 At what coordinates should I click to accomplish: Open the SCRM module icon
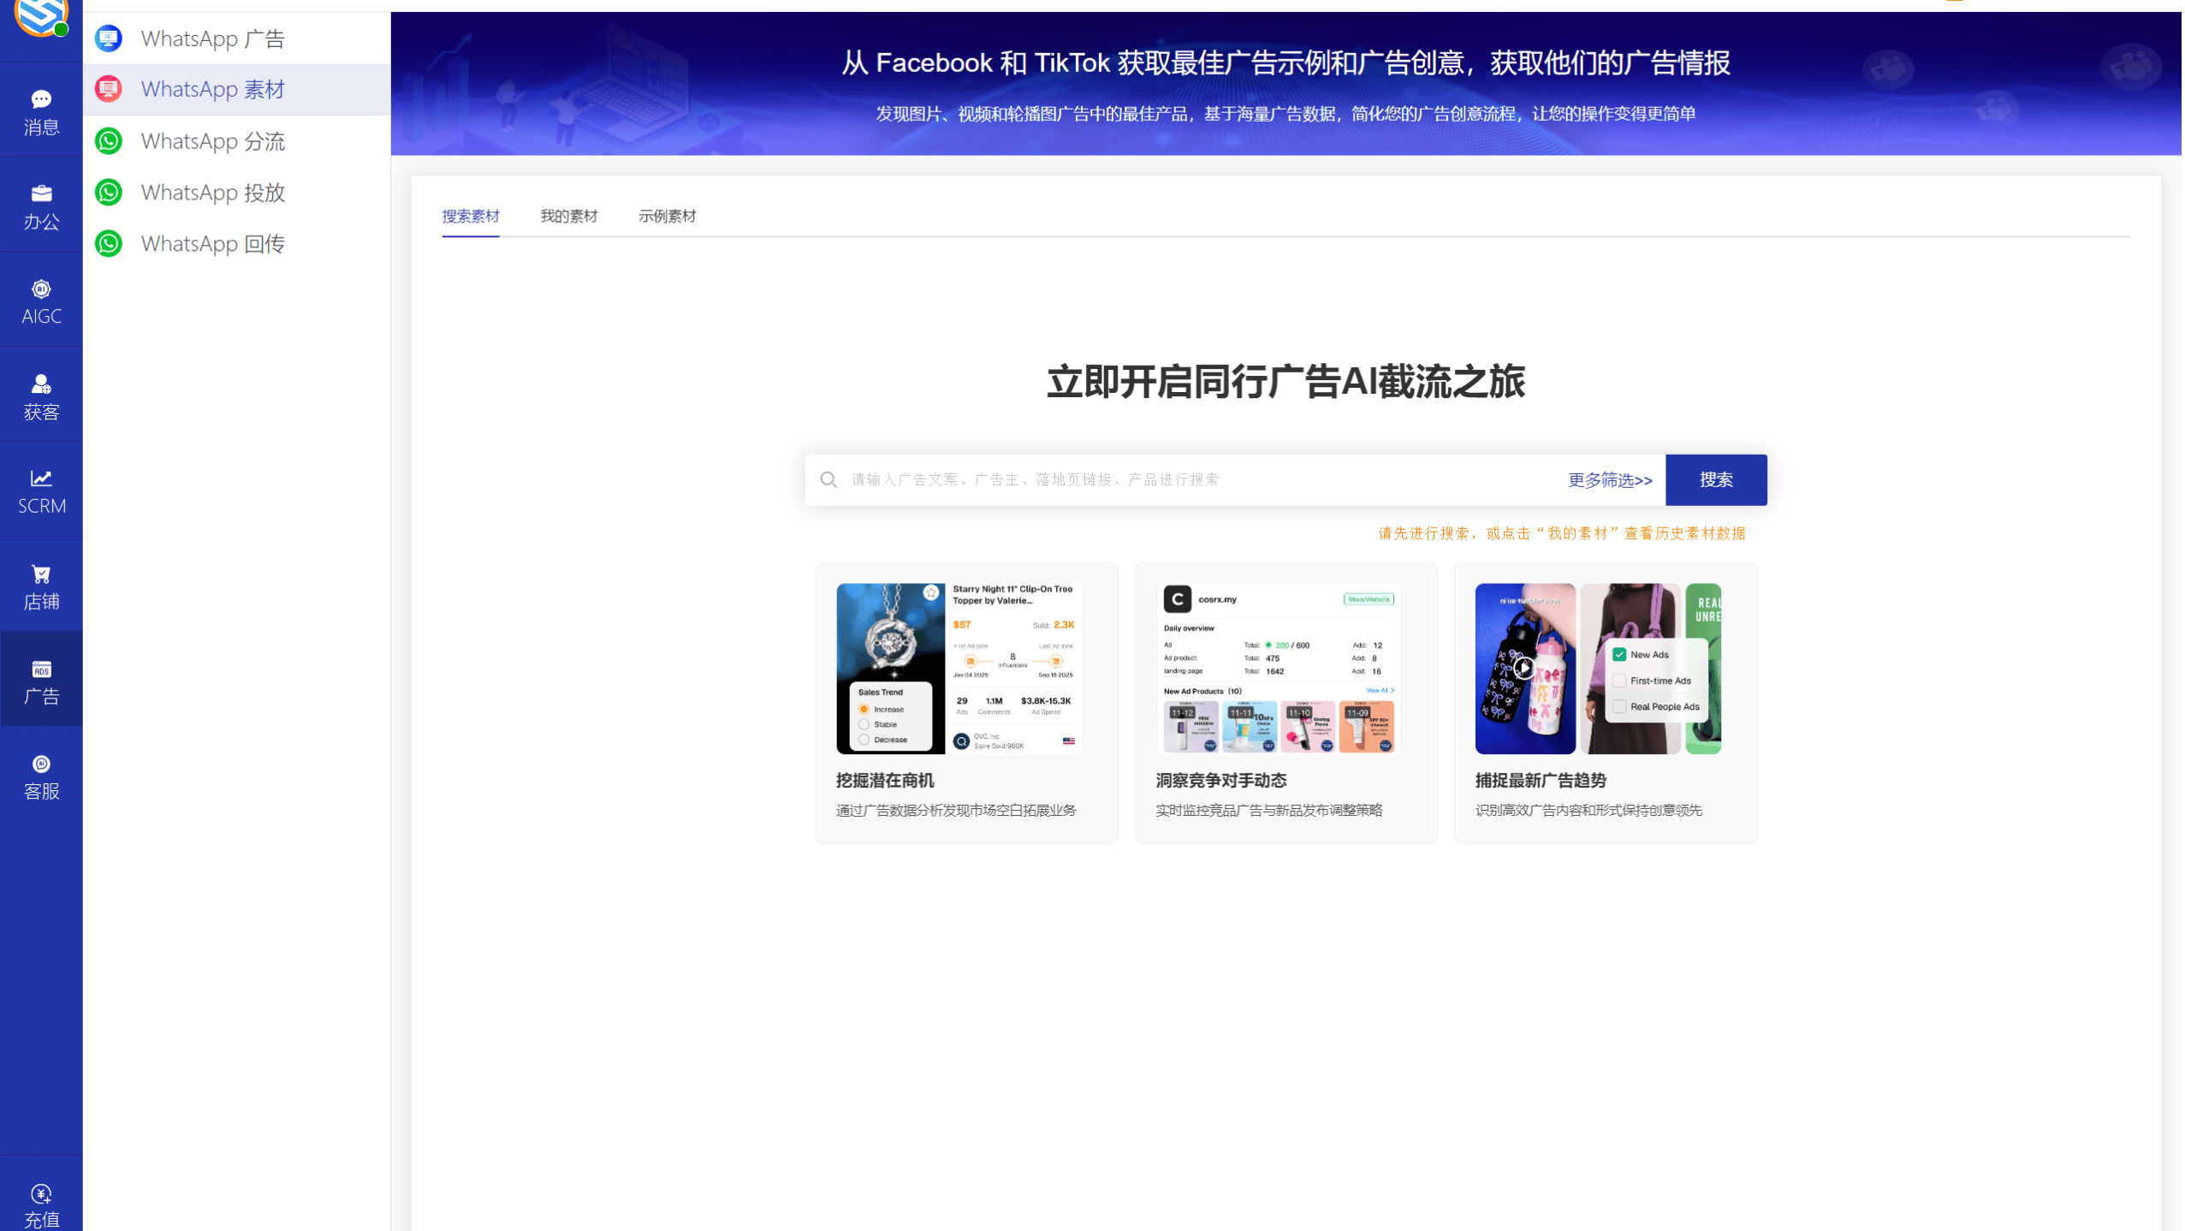click(x=40, y=490)
